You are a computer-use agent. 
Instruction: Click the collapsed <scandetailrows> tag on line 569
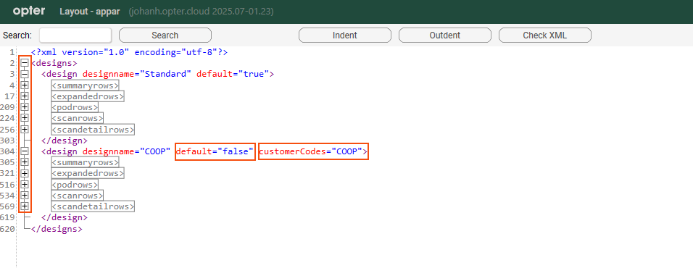point(93,206)
